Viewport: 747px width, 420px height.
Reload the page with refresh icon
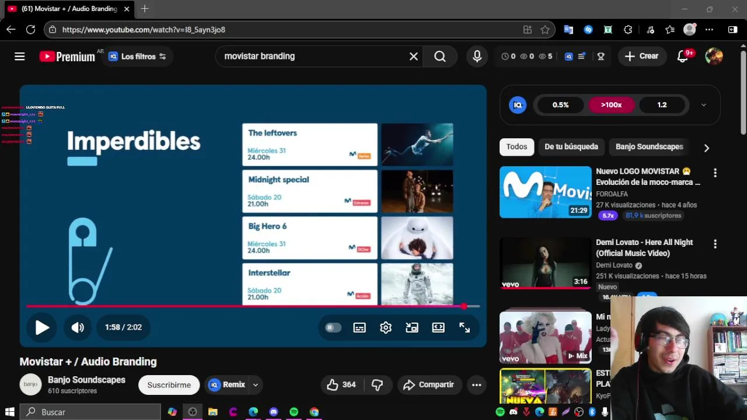click(31, 30)
